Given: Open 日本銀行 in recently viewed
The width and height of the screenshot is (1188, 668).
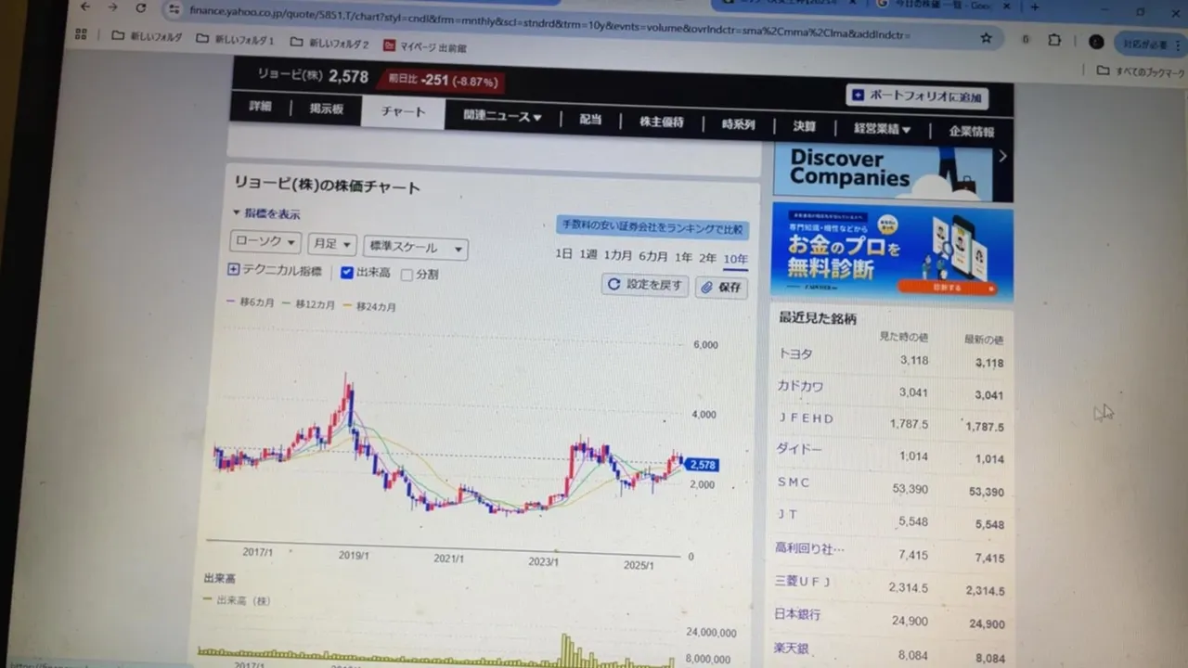Looking at the screenshot, I should click(x=798, y=613).
